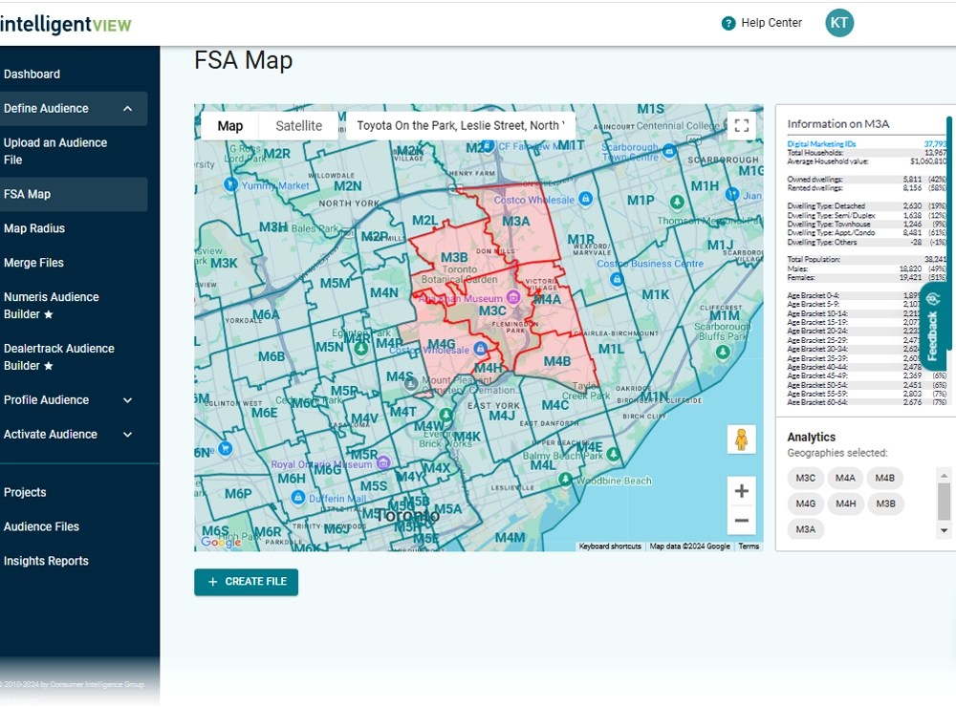The width and height of the screenshot is (956, 707).
Task: Open Merge Files sidebar item
Action: (33, 263)
